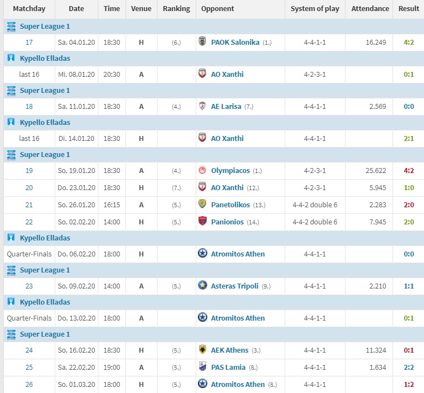Open Asteras Tripoli opponent link

(x=235, y=286)
